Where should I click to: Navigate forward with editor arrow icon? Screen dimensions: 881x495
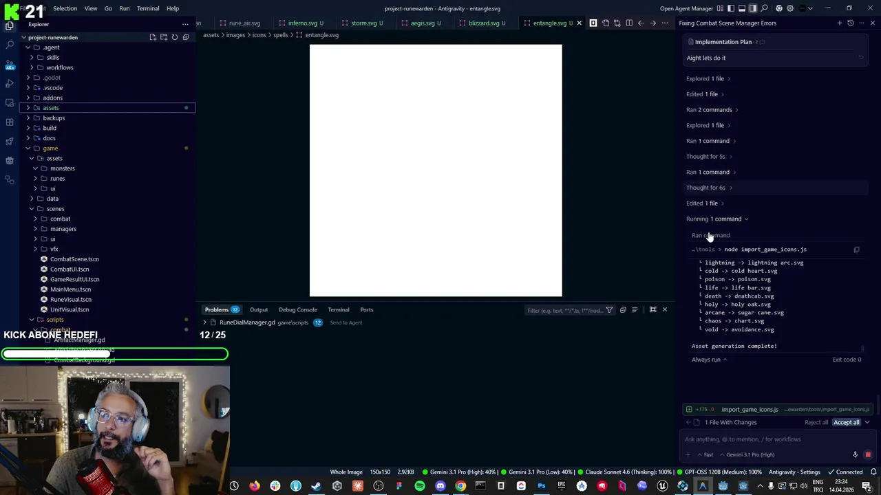tap(652, 23)
